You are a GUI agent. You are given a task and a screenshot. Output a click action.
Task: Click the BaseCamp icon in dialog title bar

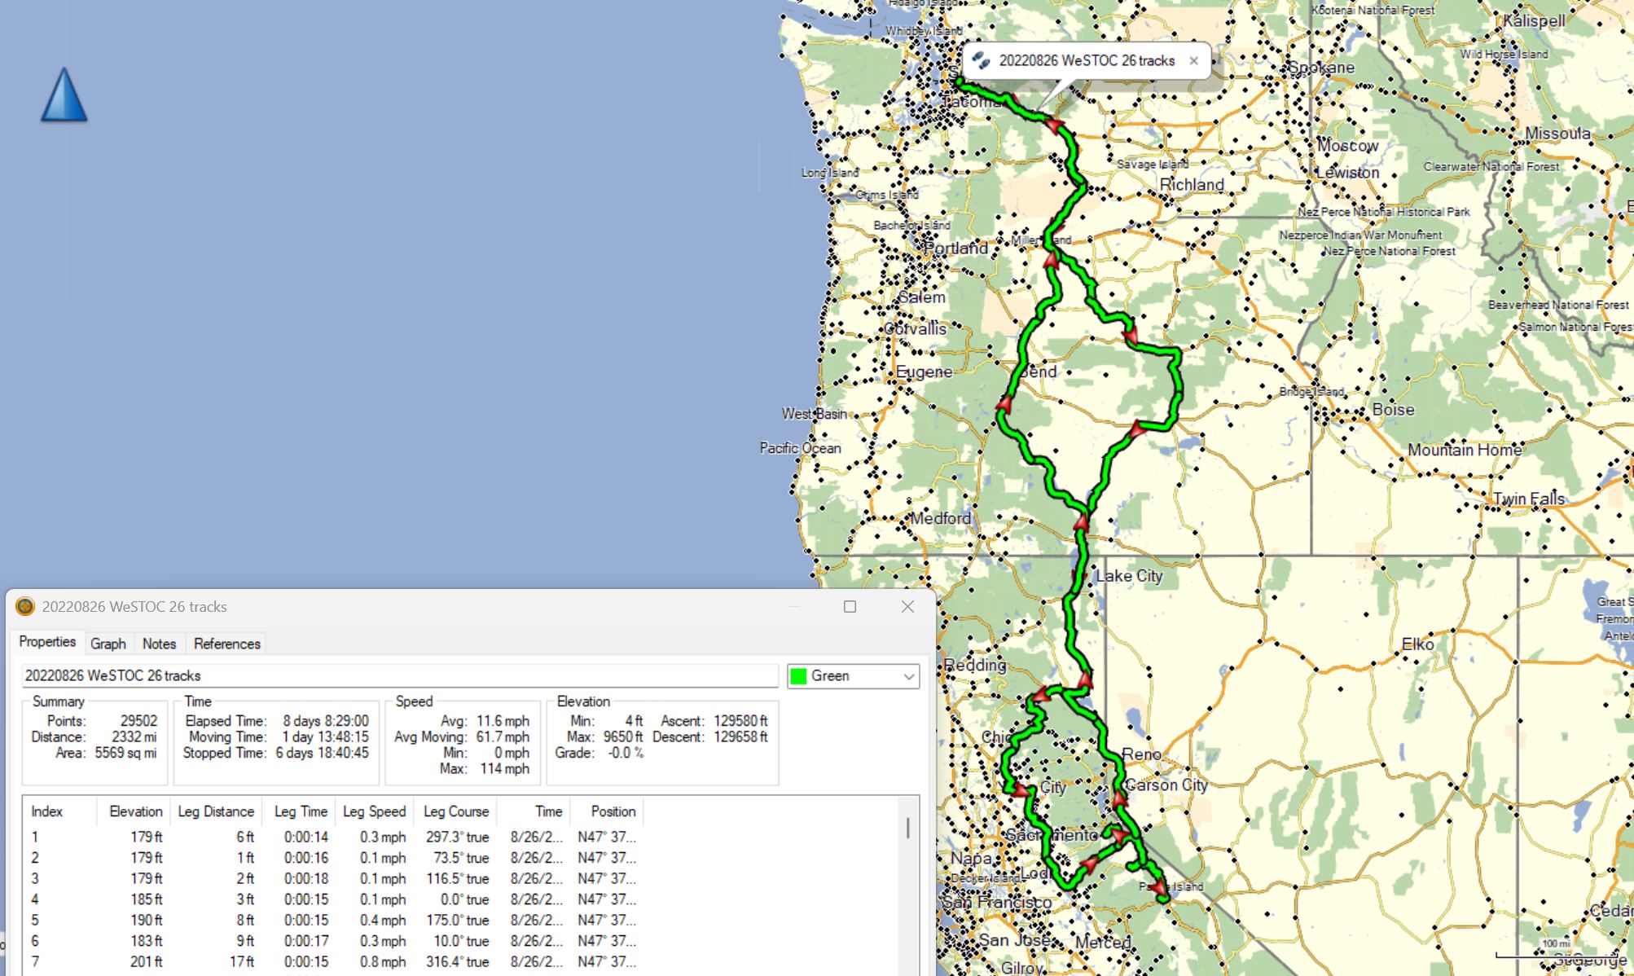click(x=25, y=607)
